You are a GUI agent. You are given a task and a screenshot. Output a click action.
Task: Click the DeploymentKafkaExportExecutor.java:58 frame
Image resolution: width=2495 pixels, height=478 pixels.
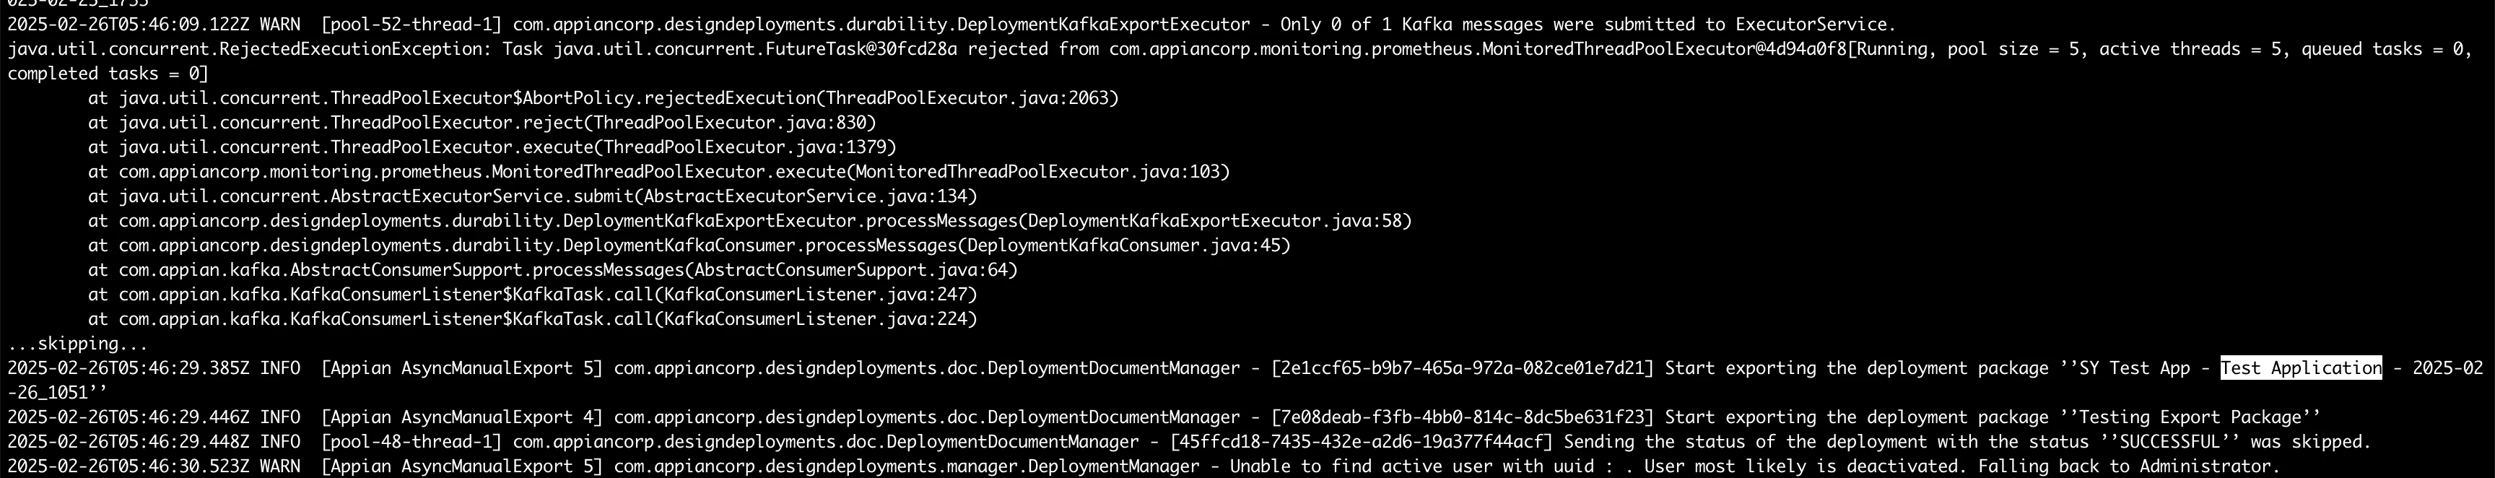click(x=751, y=221)
